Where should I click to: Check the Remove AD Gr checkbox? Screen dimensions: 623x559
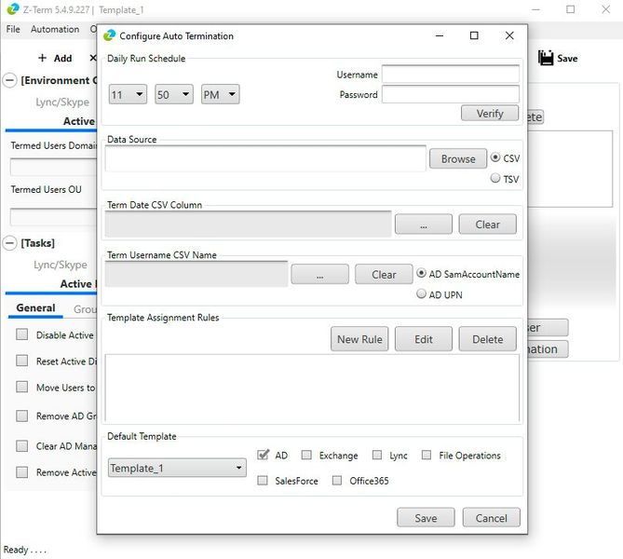[21, 416]
